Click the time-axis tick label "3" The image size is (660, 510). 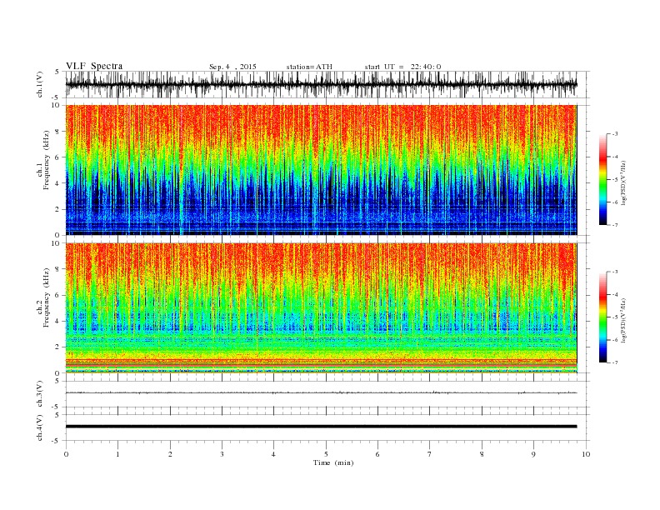tap(222, 454)
